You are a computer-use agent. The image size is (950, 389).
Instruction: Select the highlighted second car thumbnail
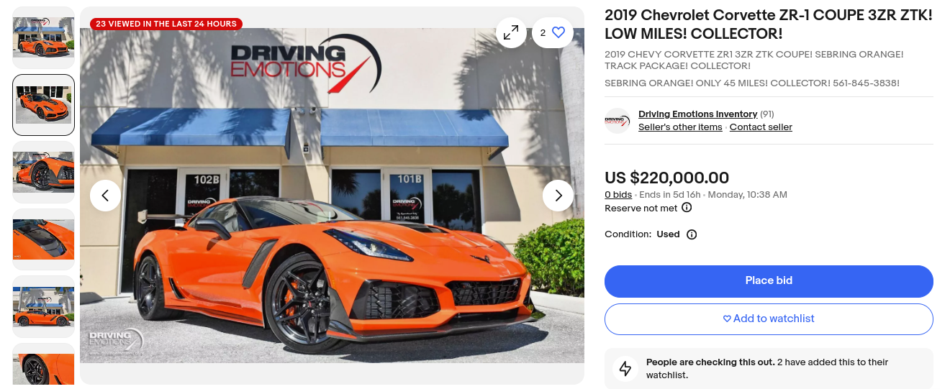[x=43, y=105]
